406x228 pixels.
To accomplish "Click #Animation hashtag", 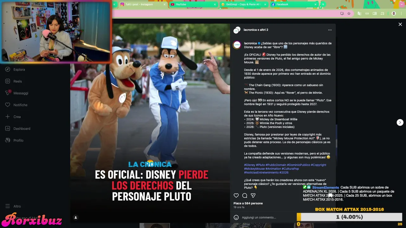I will pyautogui.click(x=273, y=169).
